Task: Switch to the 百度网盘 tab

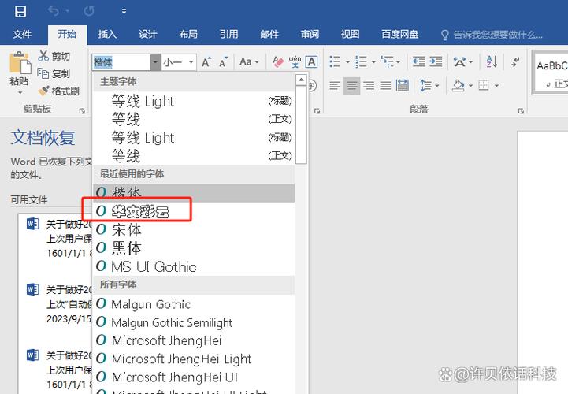Action: [400, 35]
